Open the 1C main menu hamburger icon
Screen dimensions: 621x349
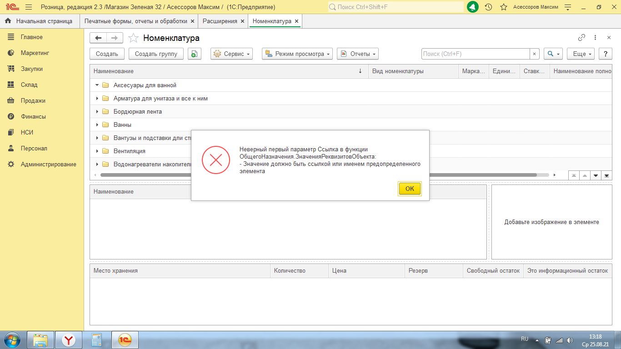tap(28, 7)
